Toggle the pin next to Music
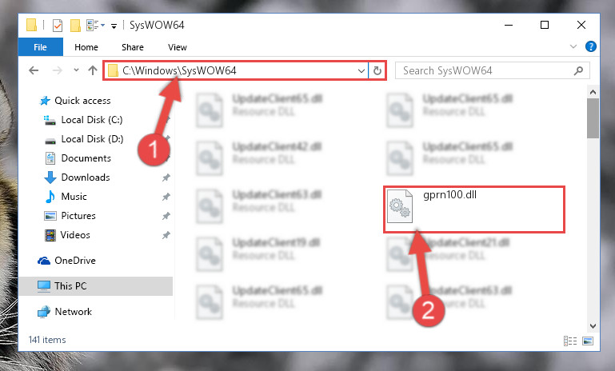615x371 pixels. click(x=166, y=197)
